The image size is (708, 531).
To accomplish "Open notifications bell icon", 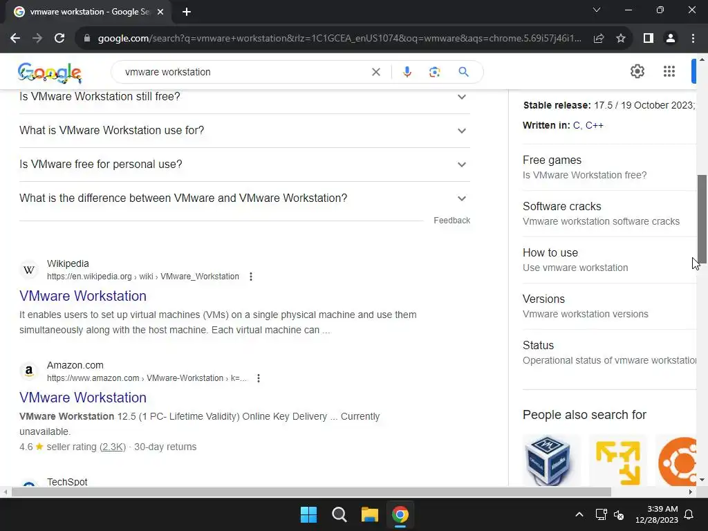I will coord(689,514).
